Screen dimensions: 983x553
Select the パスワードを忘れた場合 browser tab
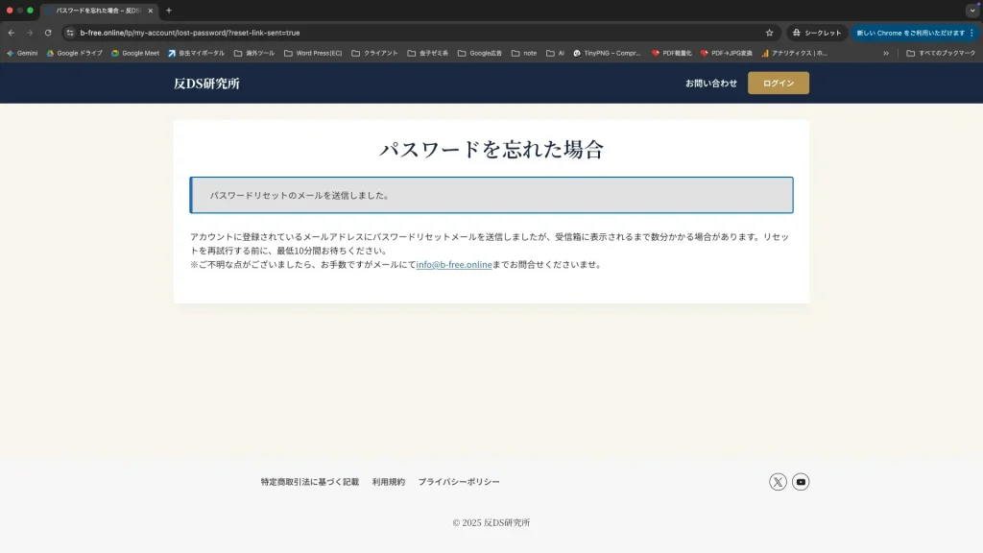point(94,11)
